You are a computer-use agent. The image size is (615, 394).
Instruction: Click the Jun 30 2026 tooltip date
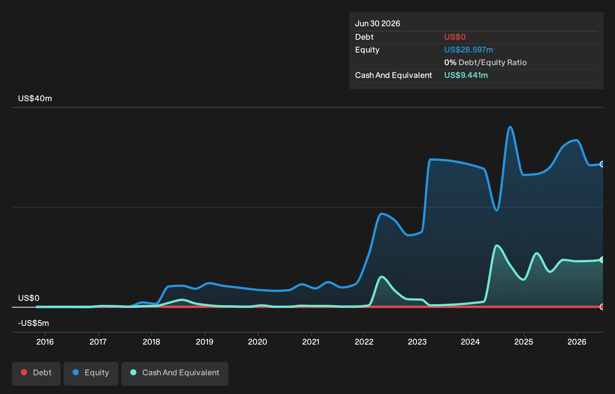(378, 24)
